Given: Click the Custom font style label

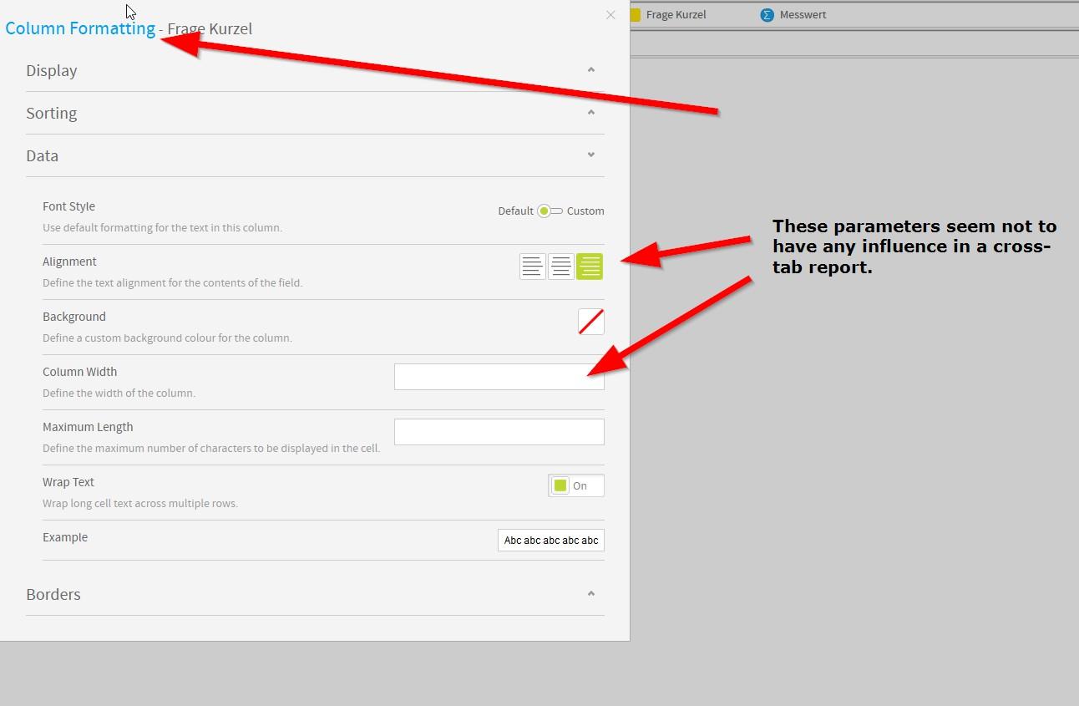Looking at the screenshot, I should pyautogui.click(x=585, y=211).
